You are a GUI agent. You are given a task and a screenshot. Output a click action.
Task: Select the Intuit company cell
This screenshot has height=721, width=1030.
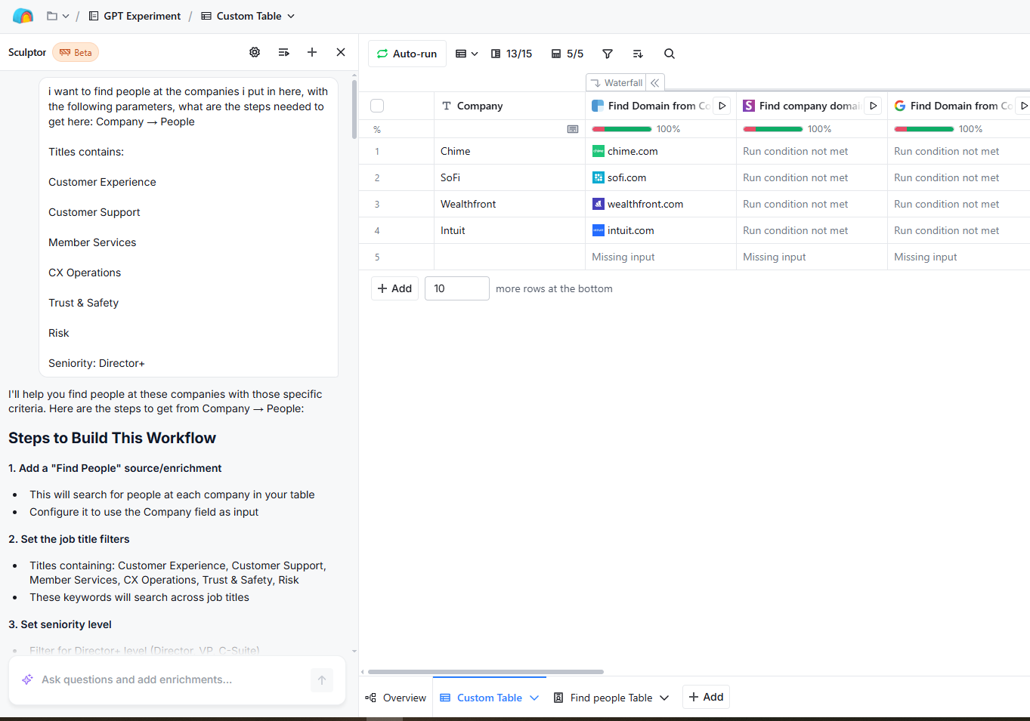509,230
